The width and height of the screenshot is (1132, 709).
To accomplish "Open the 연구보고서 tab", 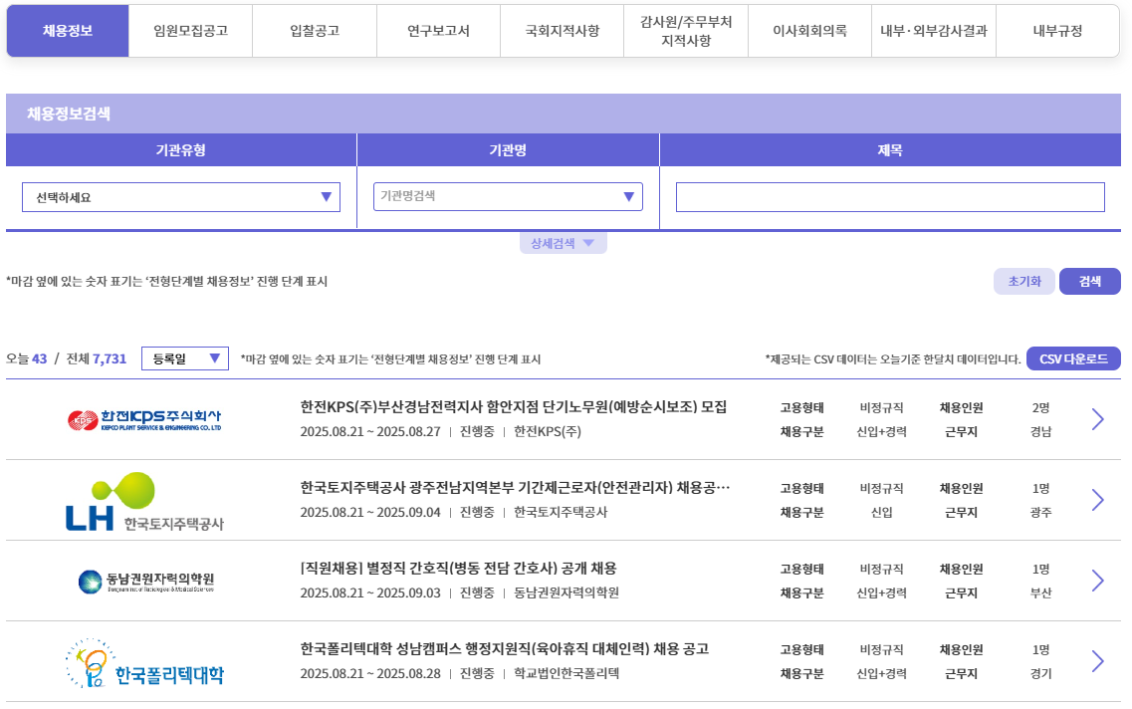I will click(438, 31).
